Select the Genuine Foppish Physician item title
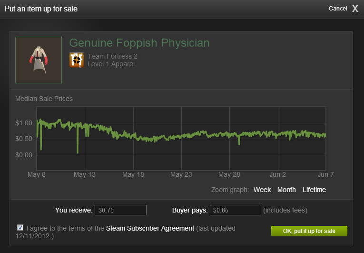364x253 pixels. 139,43
